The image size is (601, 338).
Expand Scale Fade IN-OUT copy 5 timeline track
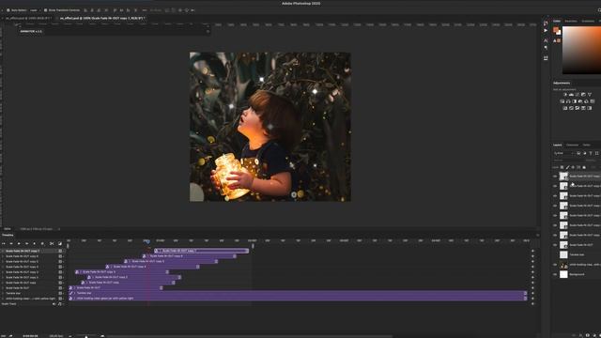(x=3, y=261)
